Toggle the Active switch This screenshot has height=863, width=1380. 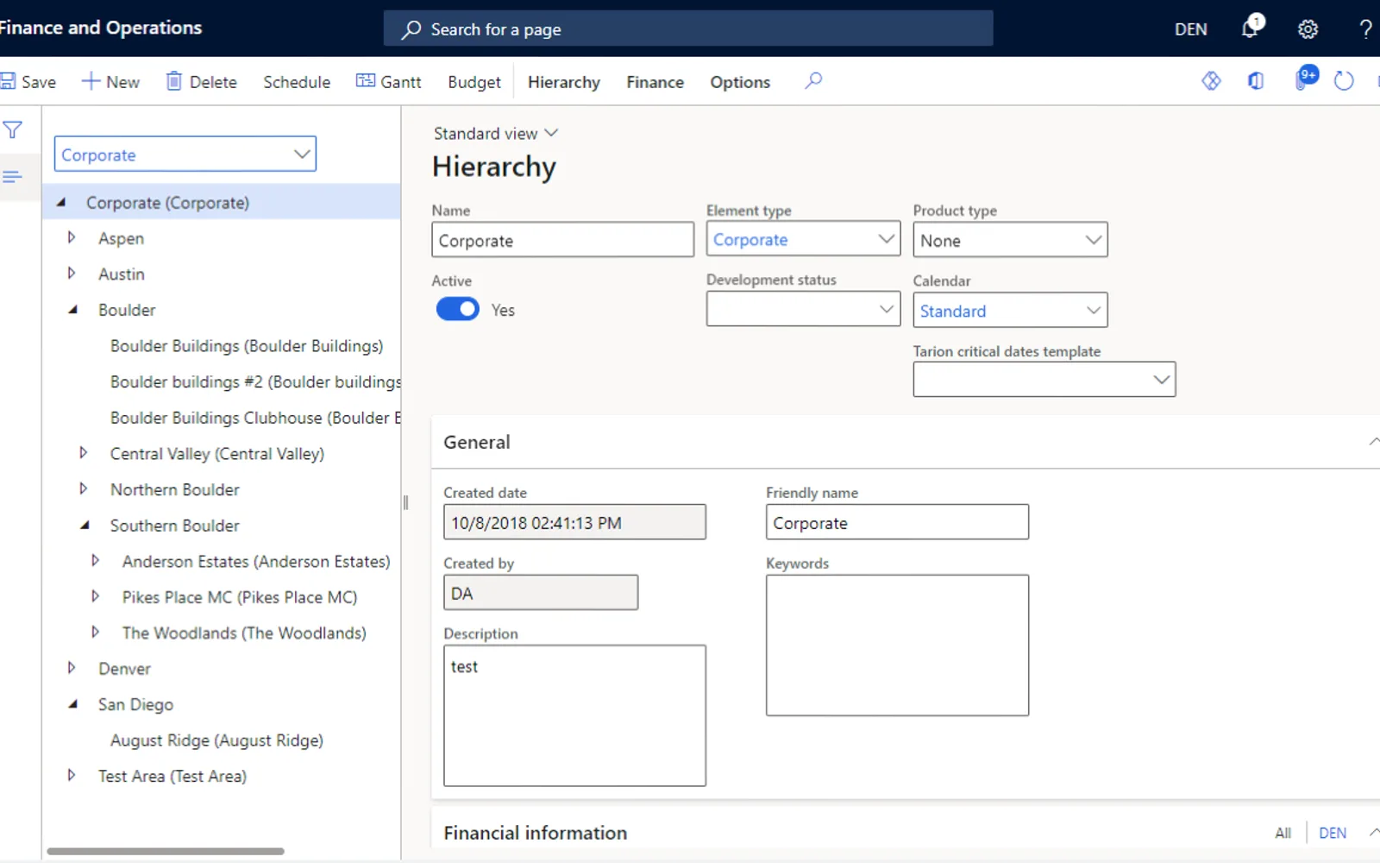click(x=457, y=309)
